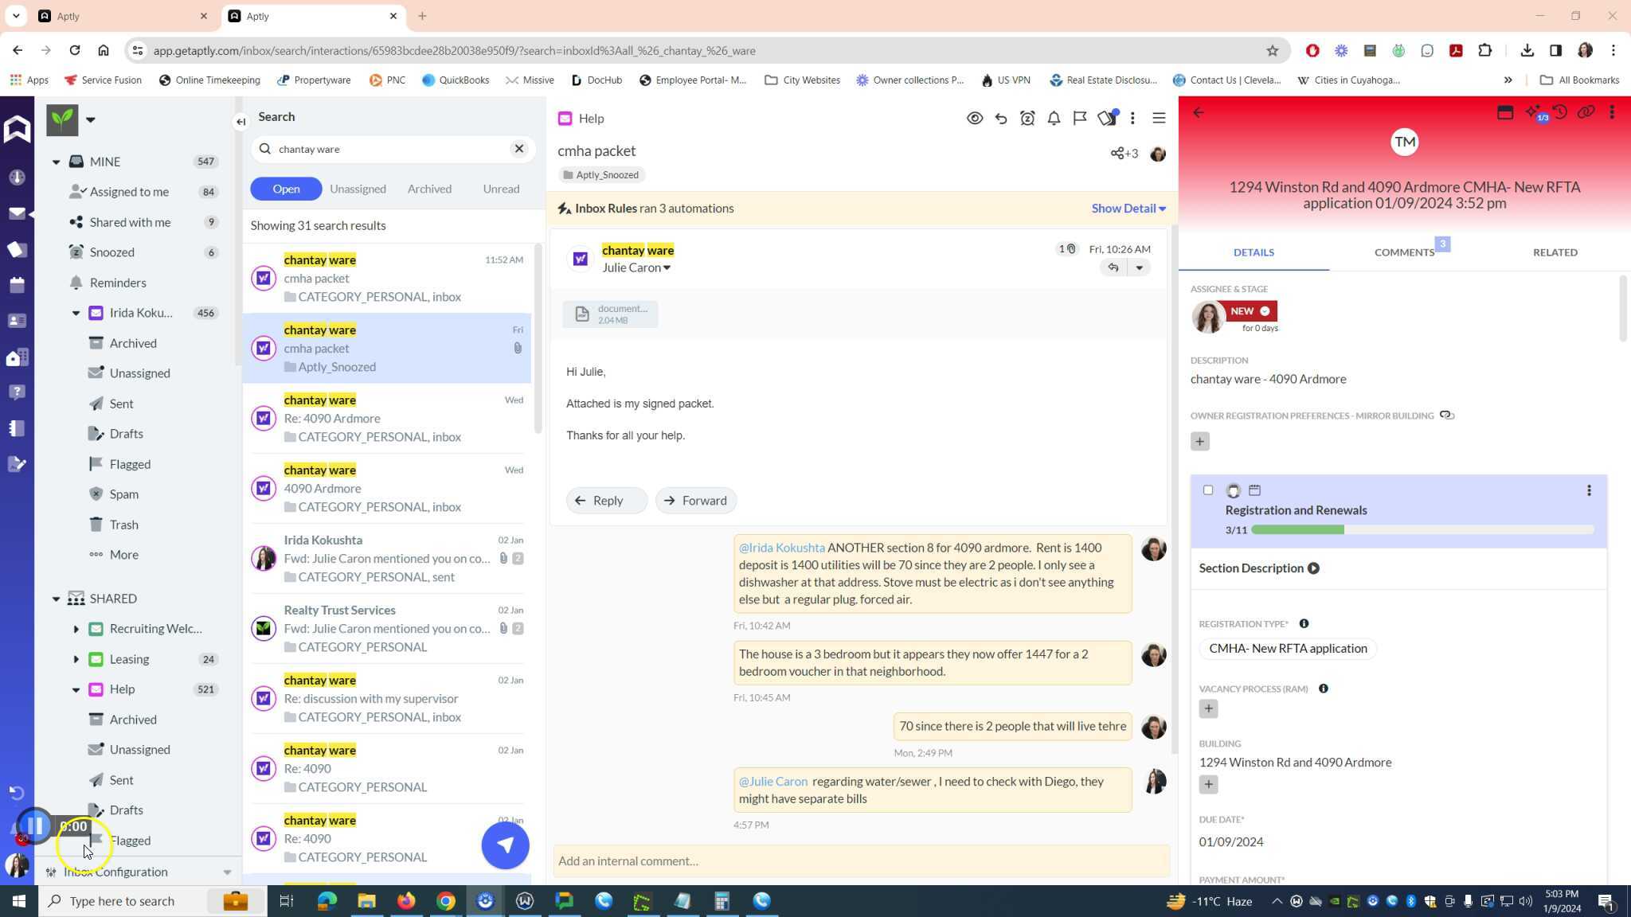Viewport: 1631px width, 917px height.
Task: Select the Archived filter tab
Action: pos(429,189)
